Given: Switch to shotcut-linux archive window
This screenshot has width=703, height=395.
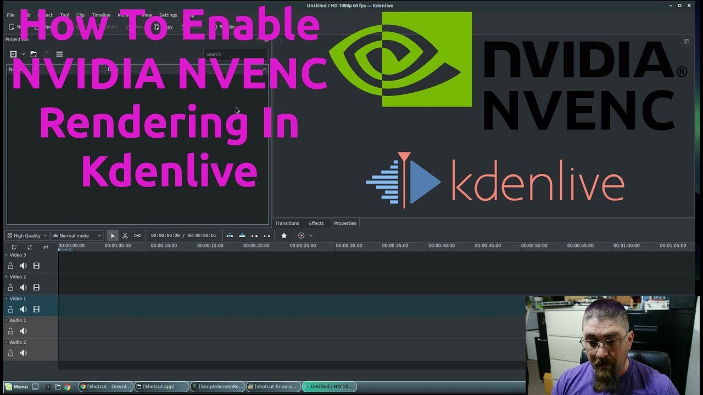Looking at the screenshot, I should pos(273,386).
